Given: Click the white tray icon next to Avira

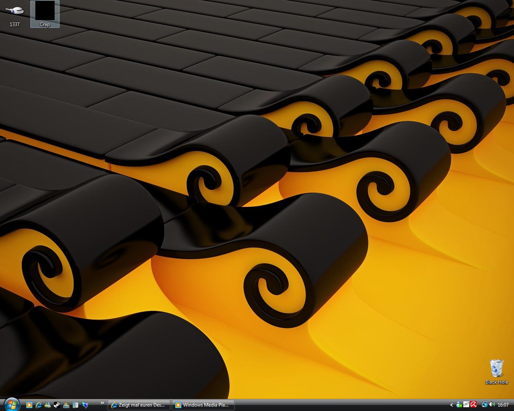Looking at the screenshot, I should click(466, 405).
